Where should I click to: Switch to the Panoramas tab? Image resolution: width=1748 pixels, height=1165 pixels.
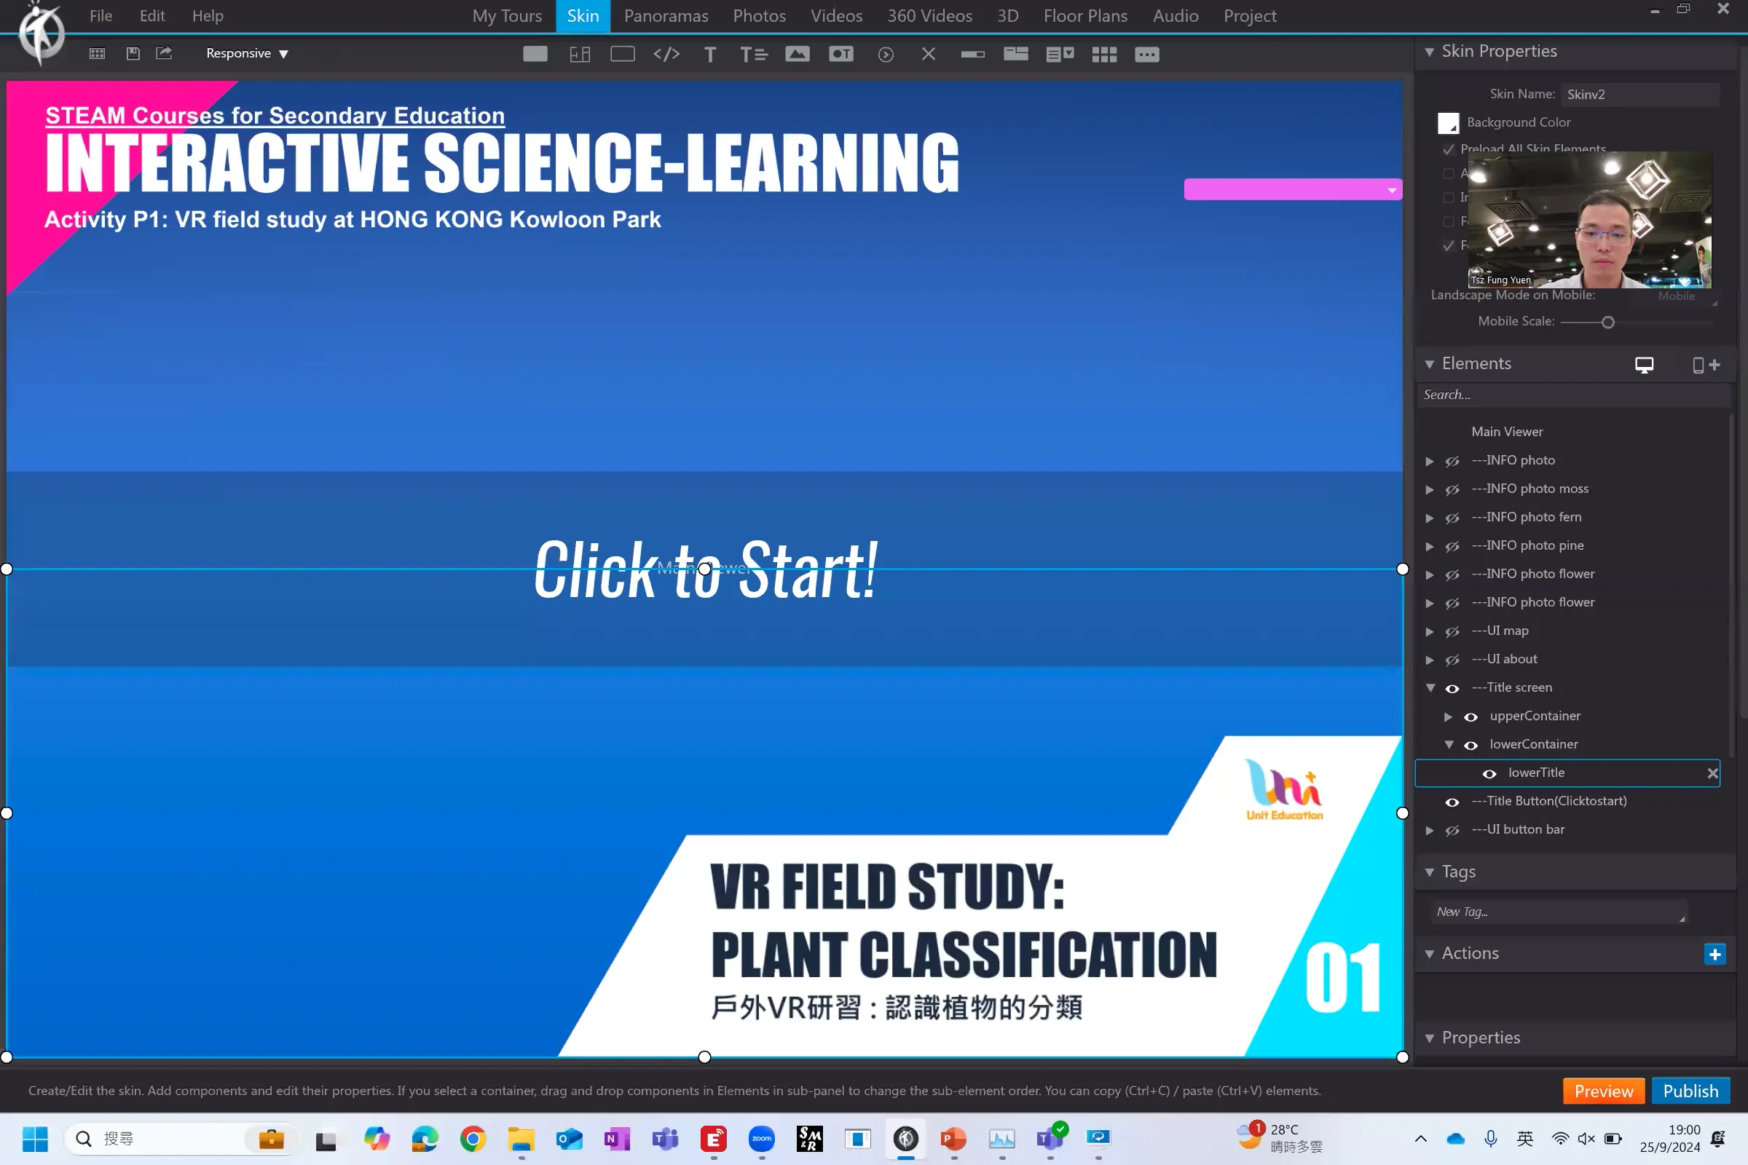(x=665, y=15)
